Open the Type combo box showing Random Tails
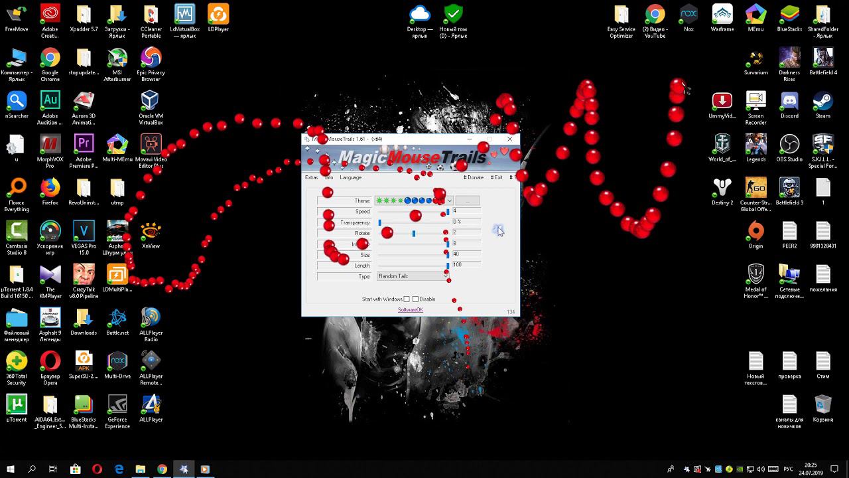Viewport: 849px width, 478px height. tap(413, 276)
